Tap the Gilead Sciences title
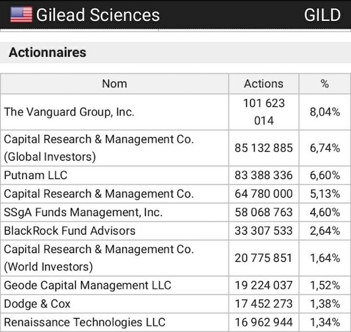Screen dimensions: 351x332 pos(98,15)
